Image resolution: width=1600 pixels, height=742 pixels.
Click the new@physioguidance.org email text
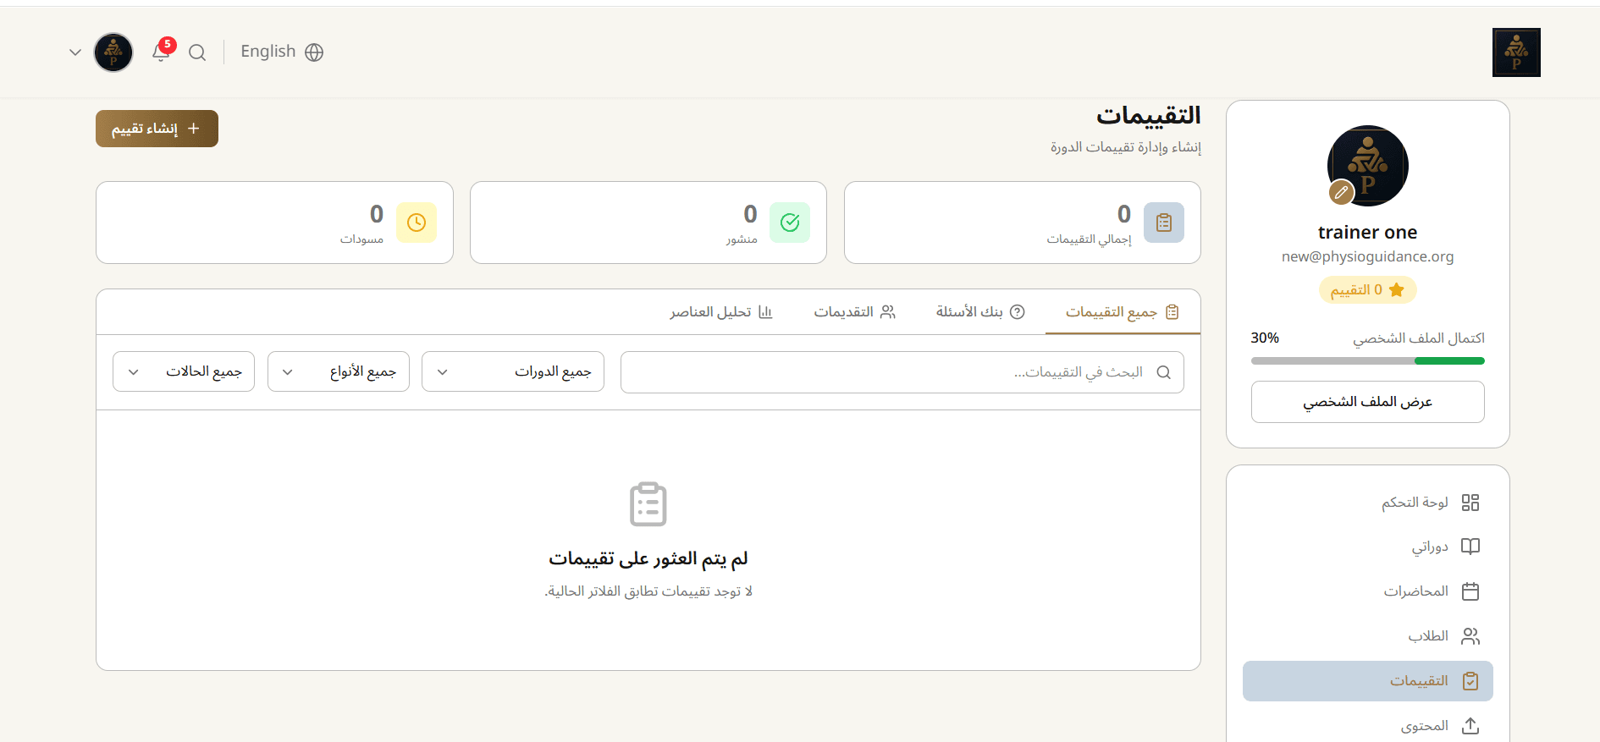pos(1368,256)
